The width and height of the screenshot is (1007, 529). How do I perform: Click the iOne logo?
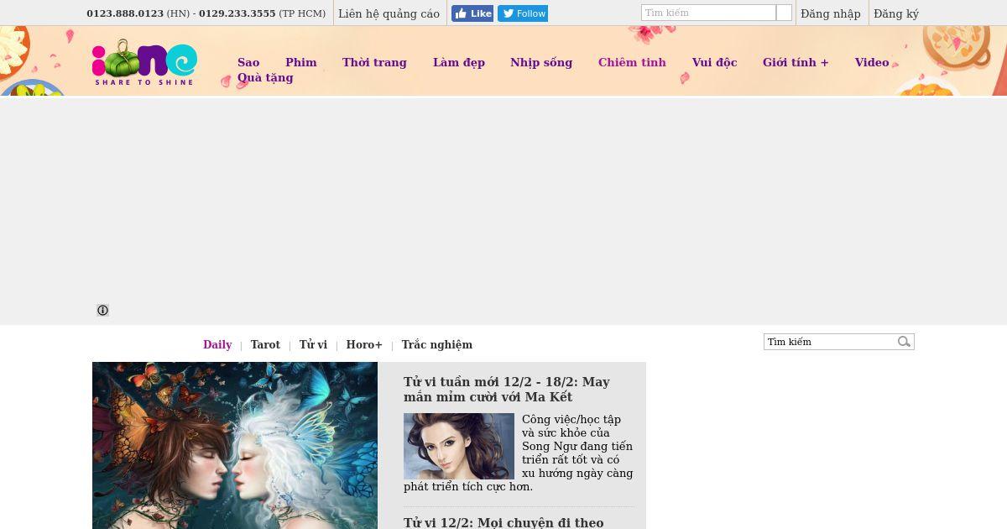tap(144, 63)
